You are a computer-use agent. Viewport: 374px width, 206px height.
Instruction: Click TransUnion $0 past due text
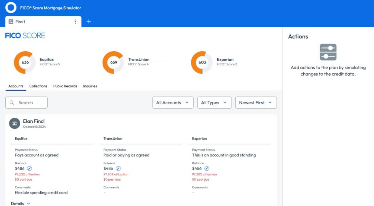pos(112,180)
